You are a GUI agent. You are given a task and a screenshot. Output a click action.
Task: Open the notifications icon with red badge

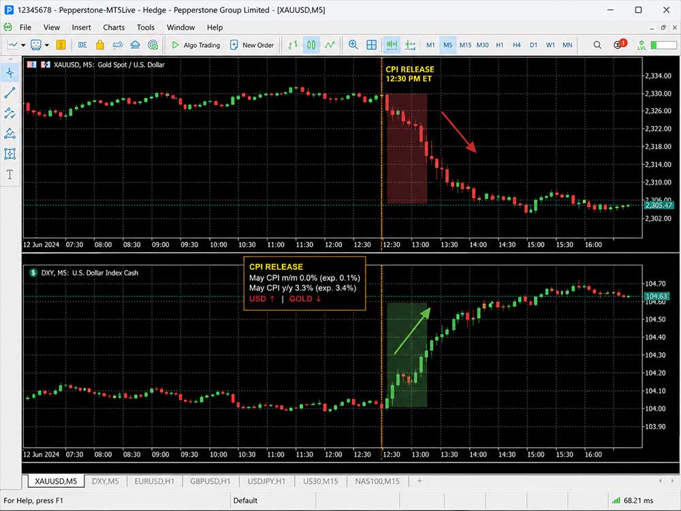pos(620,44)
